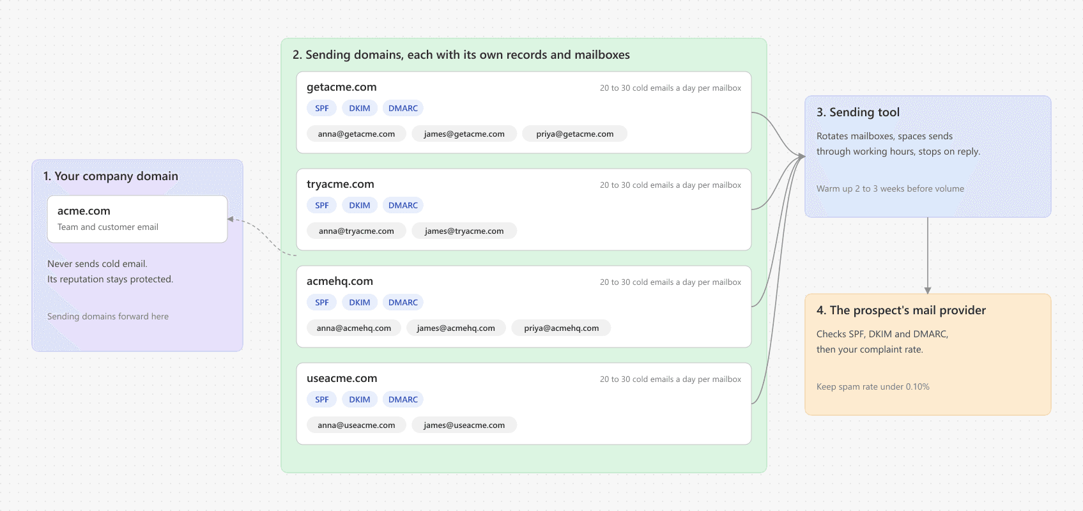
Task: Select the james@acmehq.com mailbox chip
Action: [456, 328]
